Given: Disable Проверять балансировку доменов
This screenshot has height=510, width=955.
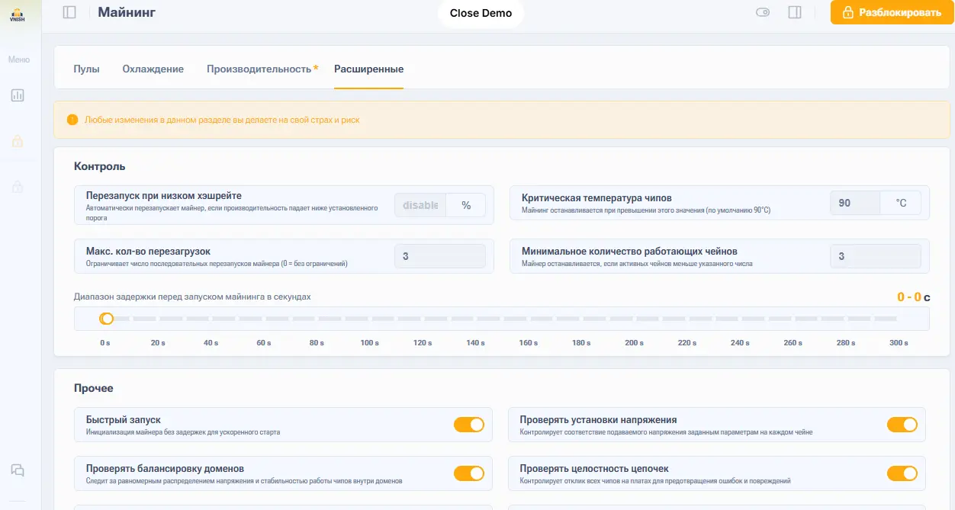Looking at the screenshot, I should tap(469, 473).
